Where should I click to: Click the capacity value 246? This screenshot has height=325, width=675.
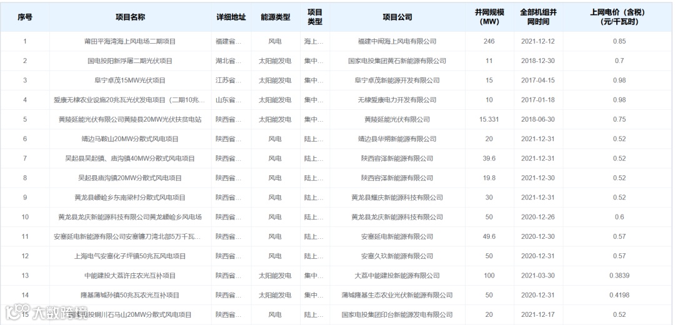tap(489, 41)
